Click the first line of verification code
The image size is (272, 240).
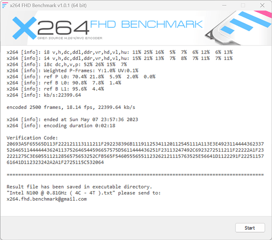135,144
